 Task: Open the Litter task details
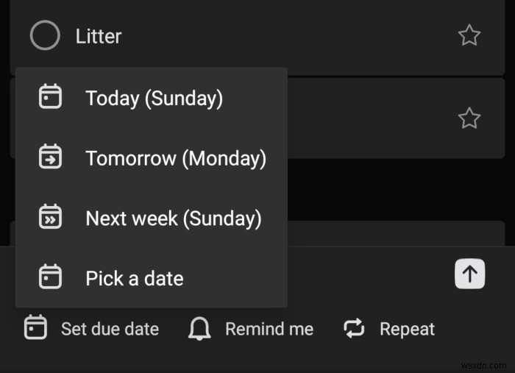99,36
